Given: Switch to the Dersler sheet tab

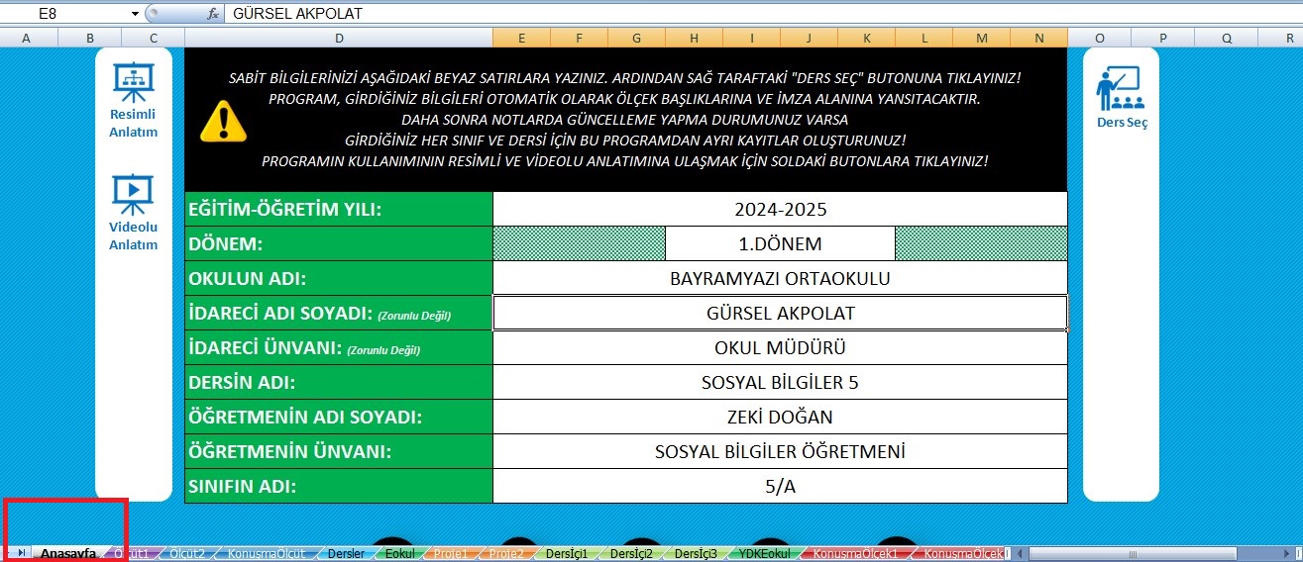Looking at the screenshot, I should coord(345,554).
